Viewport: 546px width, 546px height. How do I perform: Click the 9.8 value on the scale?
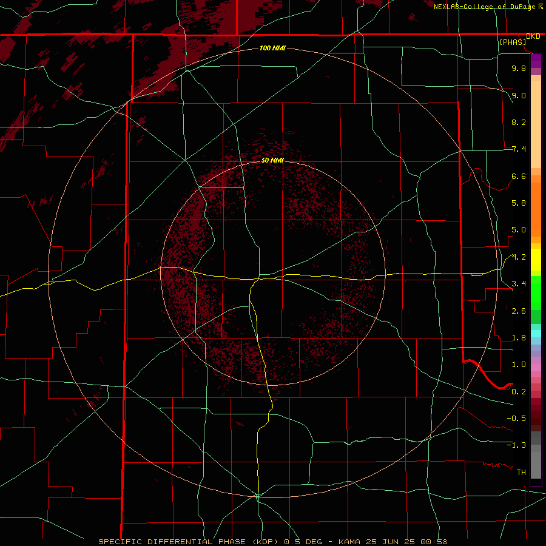click(519, 69)
